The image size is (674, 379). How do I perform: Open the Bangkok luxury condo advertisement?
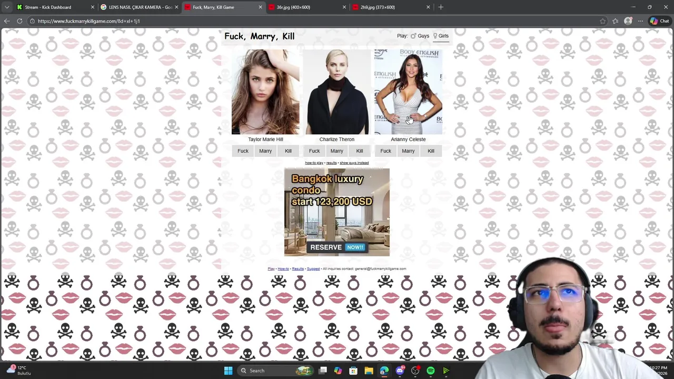click(337, 212)
